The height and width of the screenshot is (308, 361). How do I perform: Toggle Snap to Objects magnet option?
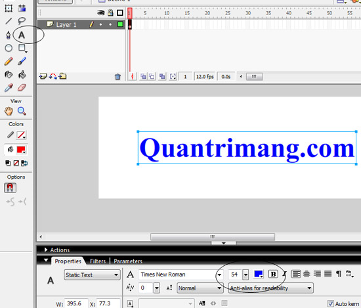[10, 188]
